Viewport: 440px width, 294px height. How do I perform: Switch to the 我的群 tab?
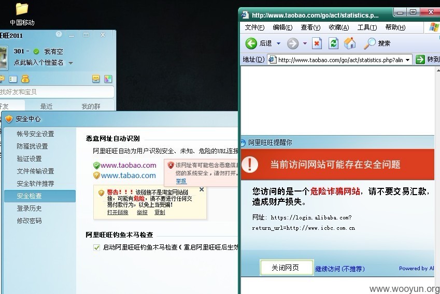point(91,106)
